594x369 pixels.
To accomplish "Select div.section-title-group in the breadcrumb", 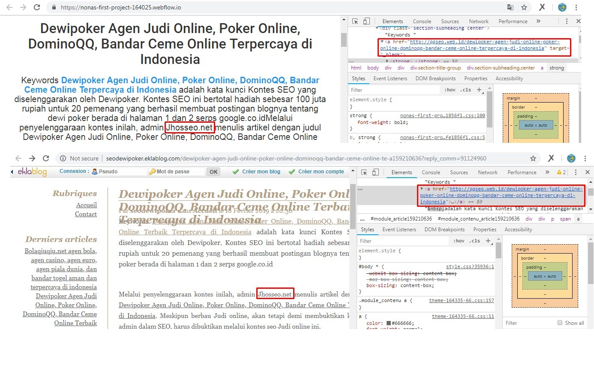I will coord(435,68).
